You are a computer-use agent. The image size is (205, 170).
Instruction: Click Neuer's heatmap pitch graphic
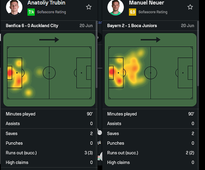[x=151, y=70]
